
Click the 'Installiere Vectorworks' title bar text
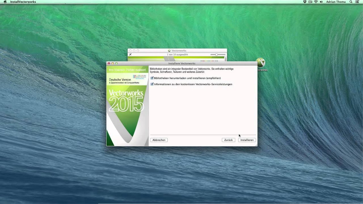pos(182,63)
